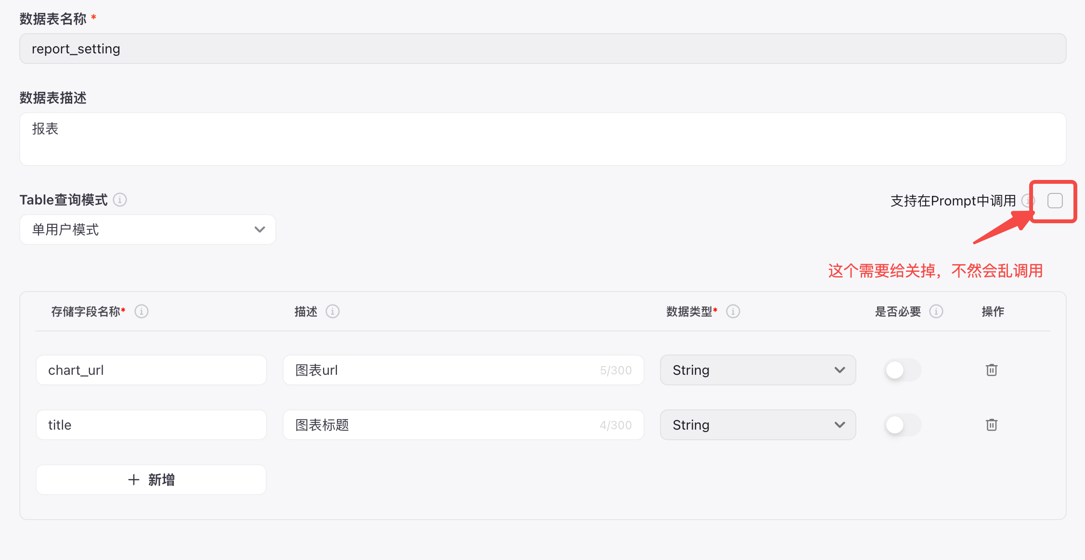Viewport: 1085px width, 560px height.
Task: Toggle 是否必要 switch for title field
Action: [x=903, y=425]
